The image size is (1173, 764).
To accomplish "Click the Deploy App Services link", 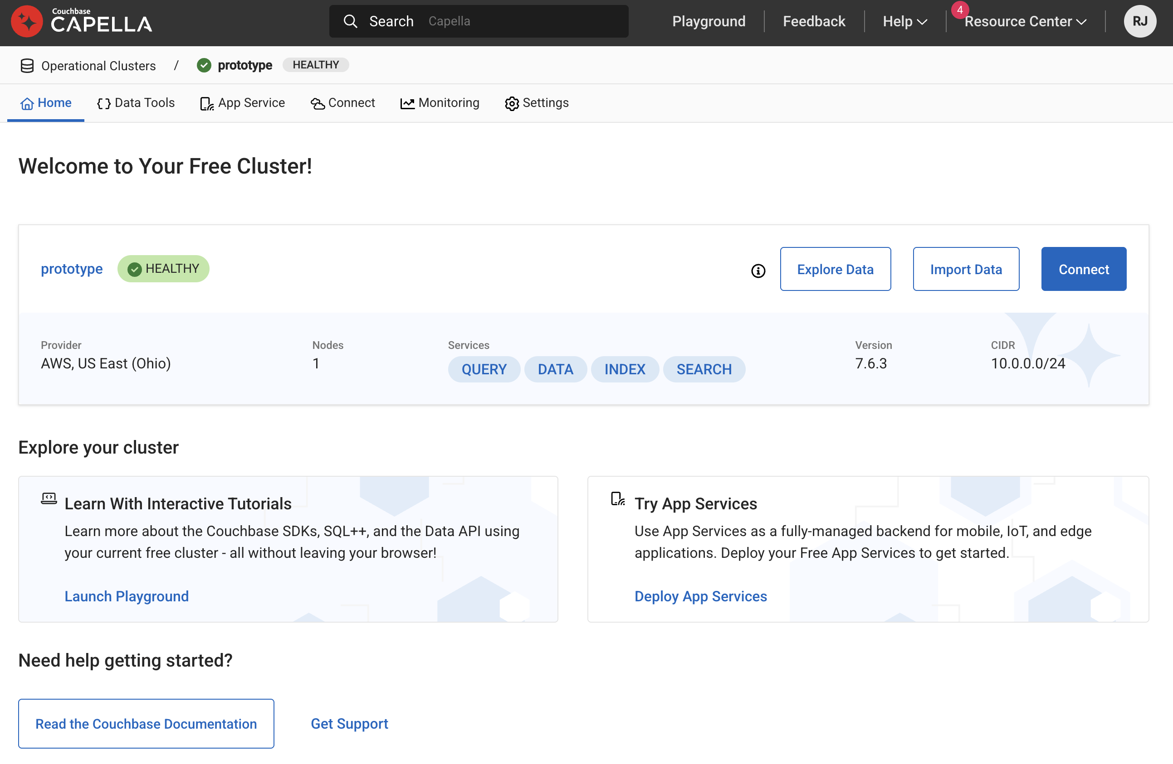I will click(x=700, y=596).
